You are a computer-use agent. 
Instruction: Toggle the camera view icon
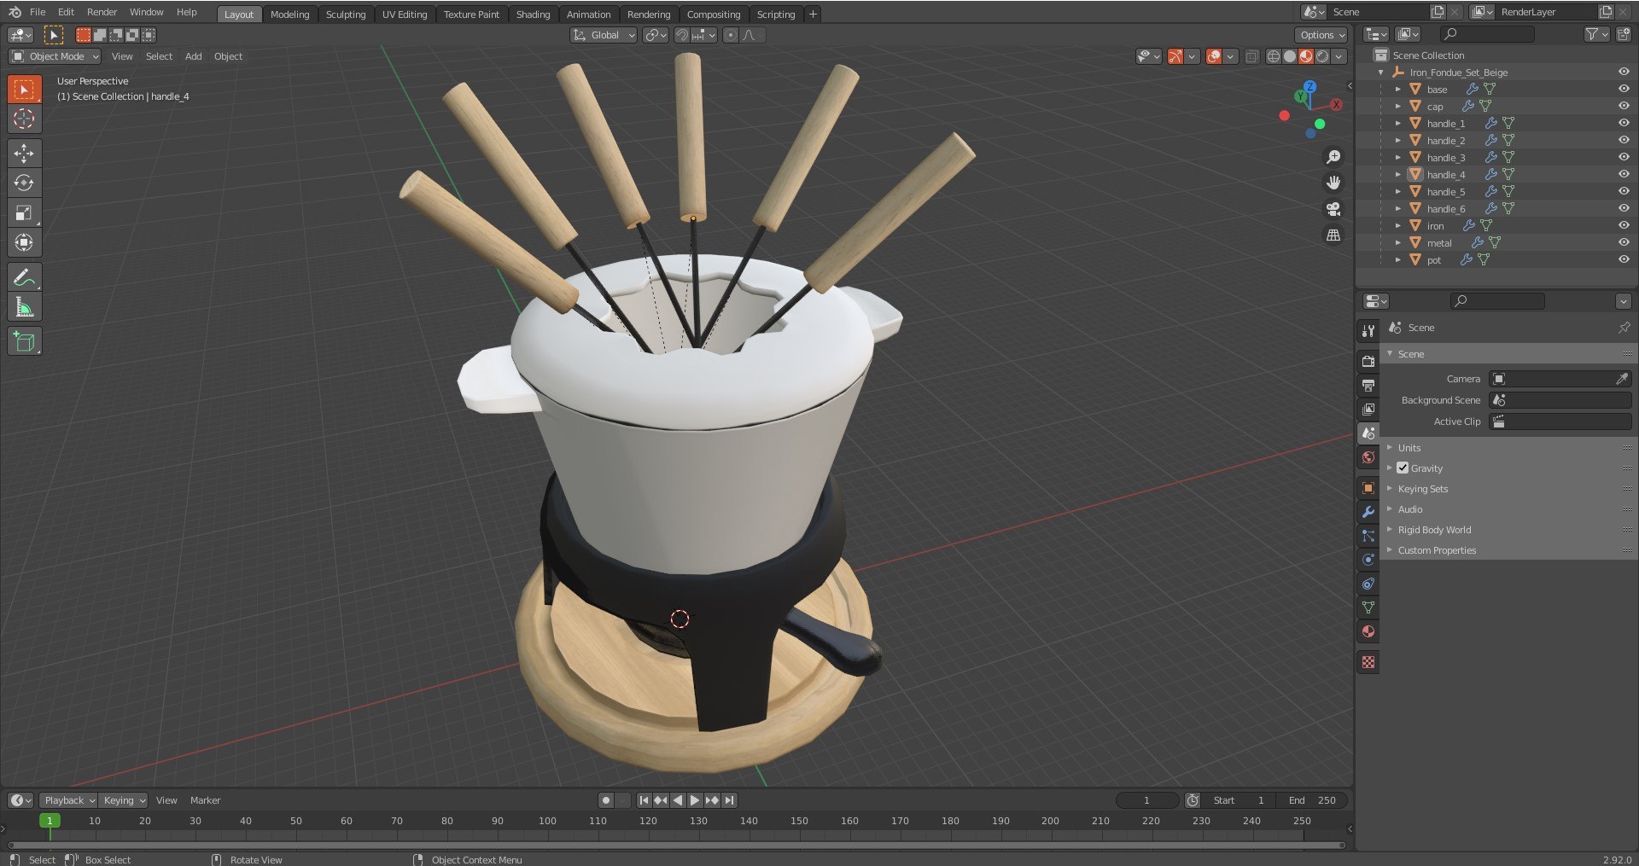[x=1333, y=209]
